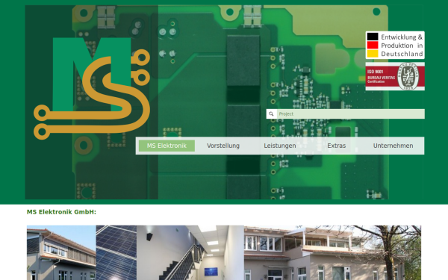Click the ISO 9001 Bureau Veritas badge
The width and height of the screenshot is (448, 280).
(x=395, y=76)
